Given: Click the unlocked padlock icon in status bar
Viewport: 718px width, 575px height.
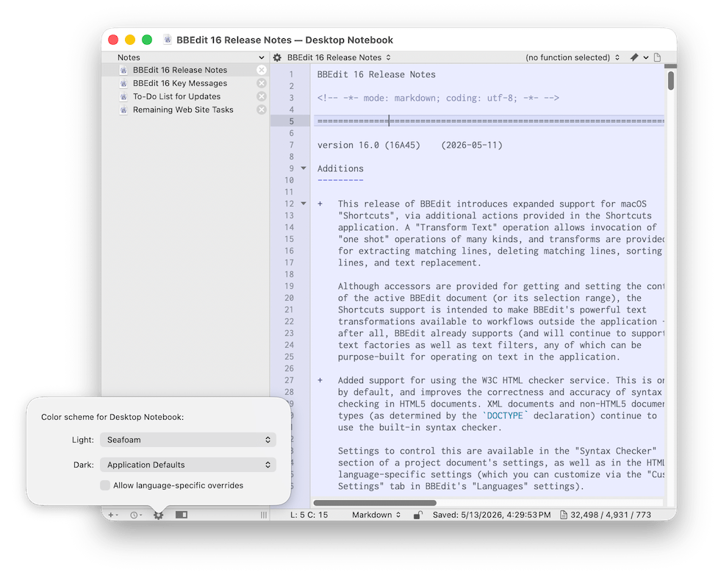Looking at the screenshot, I should coord(417,515).
